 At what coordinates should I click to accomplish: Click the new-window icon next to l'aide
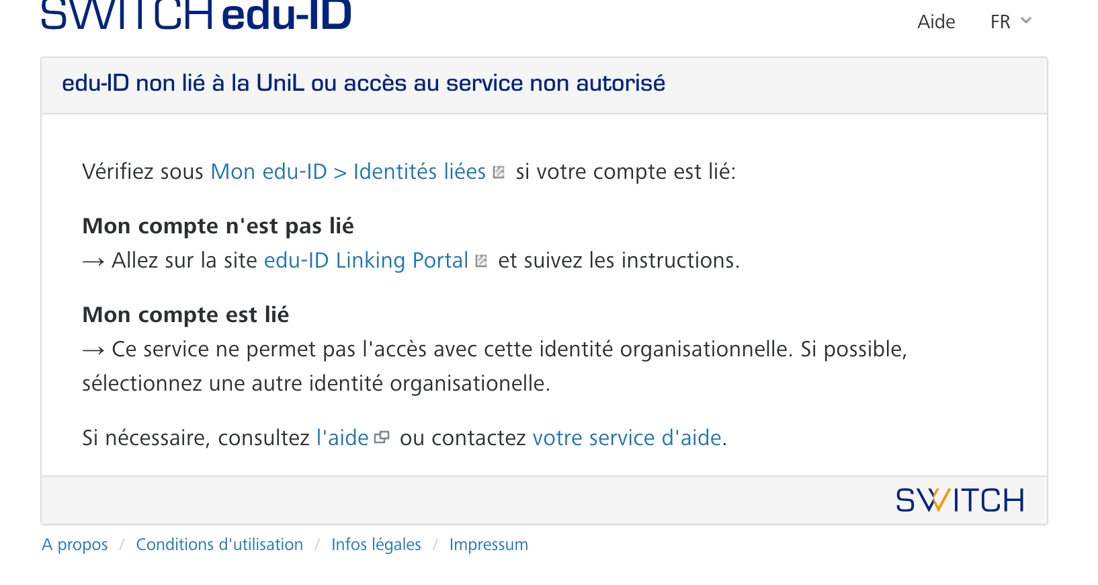pyautogui.click(x=382, y=438)
